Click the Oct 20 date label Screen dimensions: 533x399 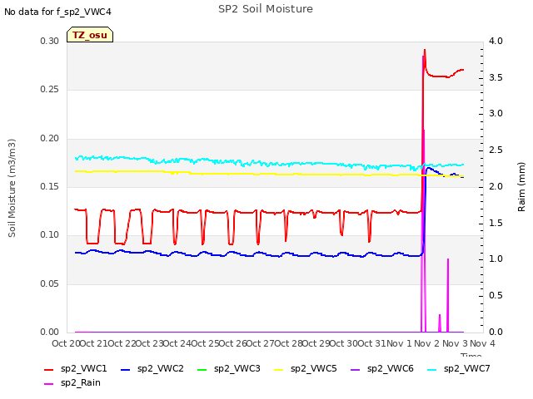pos(66,343)
